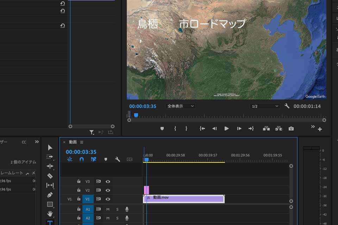The height and width of the screenshot is (225, 338).
Task: Toggle timeline snap magnet
Action: click(x=82, y=159)
